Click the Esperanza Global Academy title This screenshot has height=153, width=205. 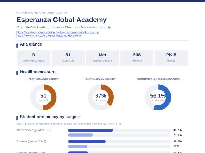(61, 20)
